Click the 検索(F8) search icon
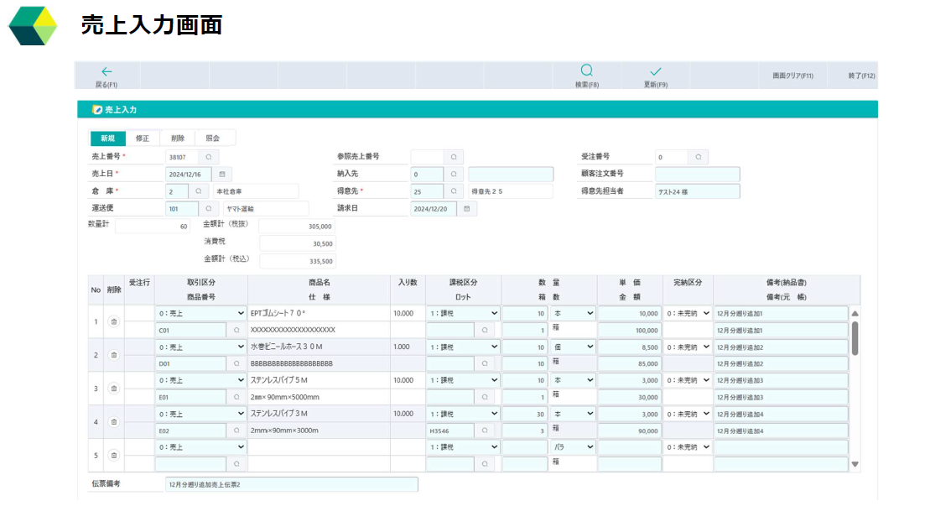 click(x=585, y=71)
